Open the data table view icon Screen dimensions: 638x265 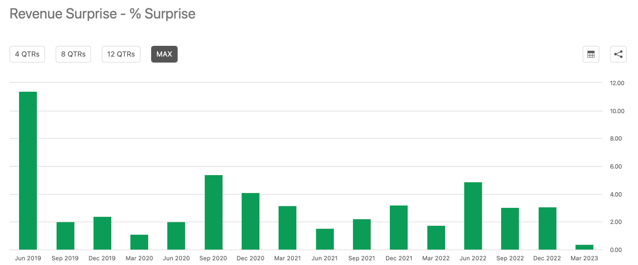(x=591, y=54)
